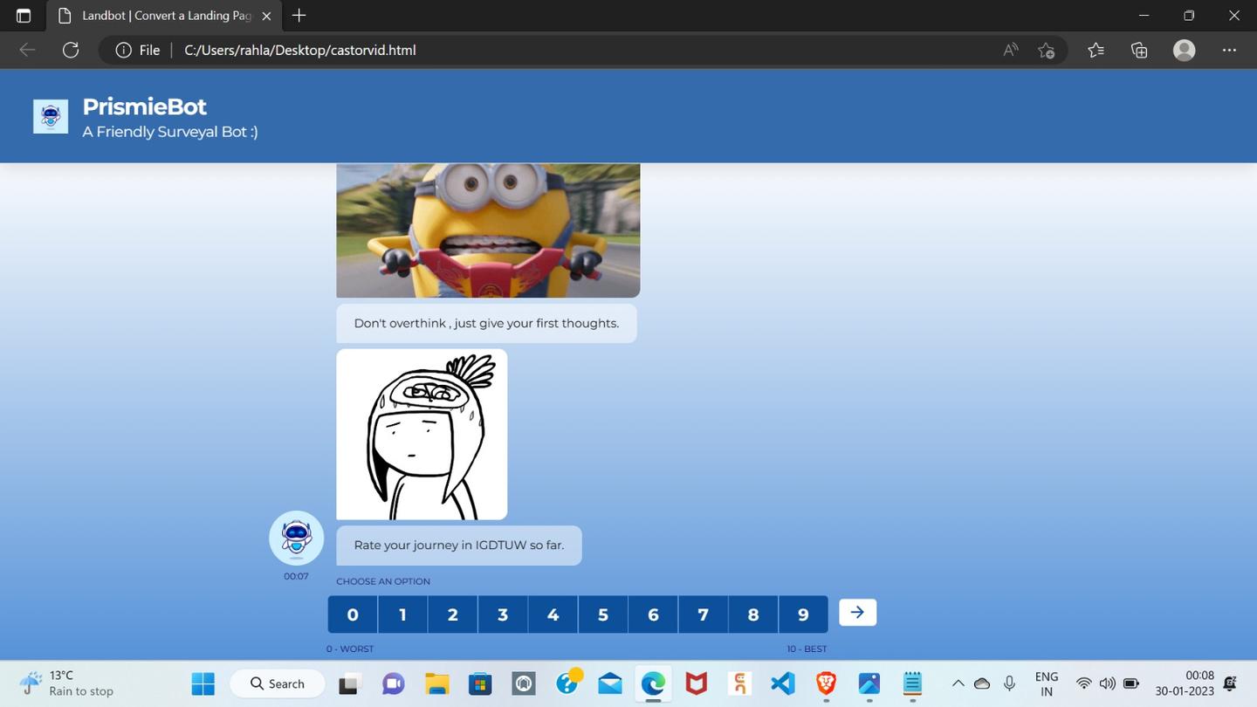1257x707 pixels.
Task: Click the bot avatar beside the message
Action: pyautogui.click(x=296, y=538)
